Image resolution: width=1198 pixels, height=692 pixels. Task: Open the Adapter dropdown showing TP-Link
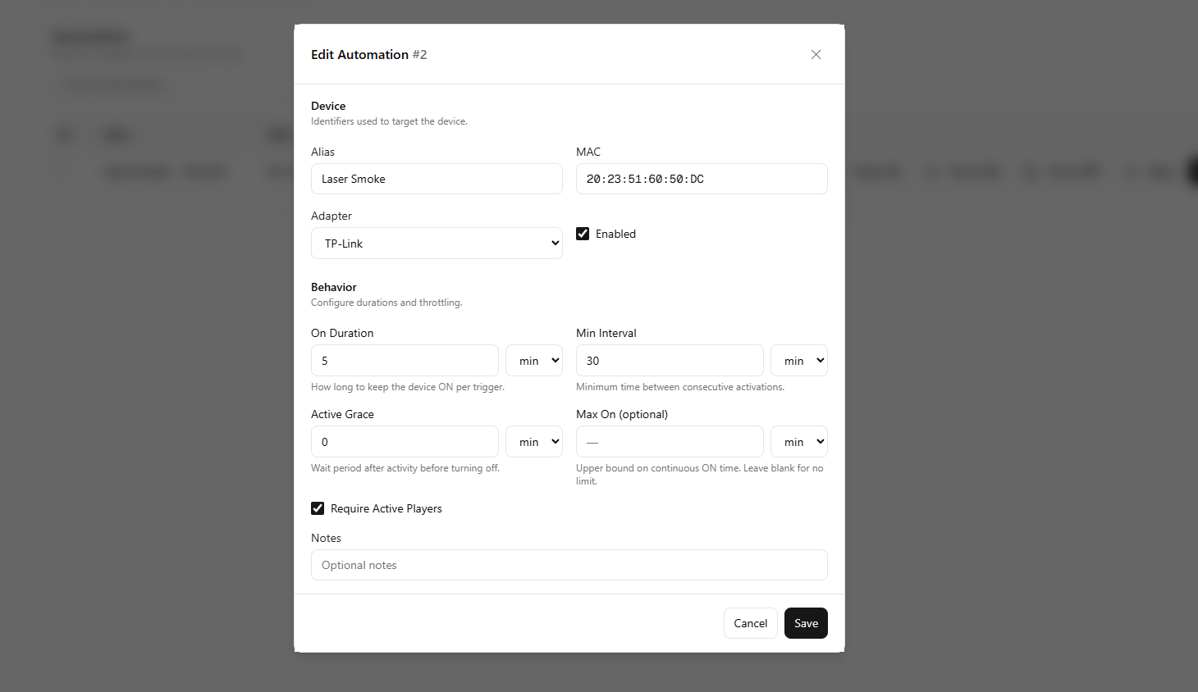(437, 243)
